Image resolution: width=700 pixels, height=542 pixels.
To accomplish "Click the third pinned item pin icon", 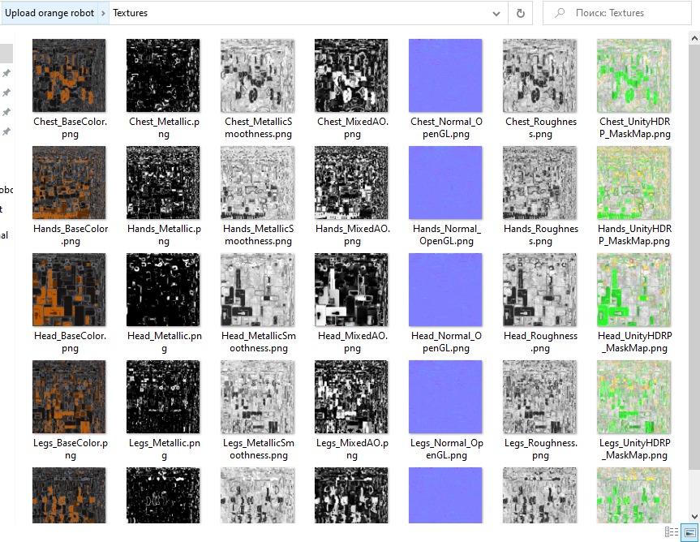I will click(x=6, y=112).
